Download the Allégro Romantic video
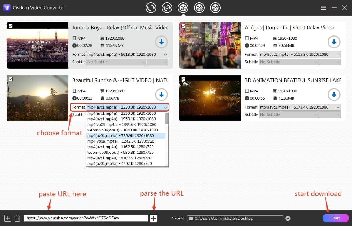Screen dimensions: 352x226 [334, 42]
